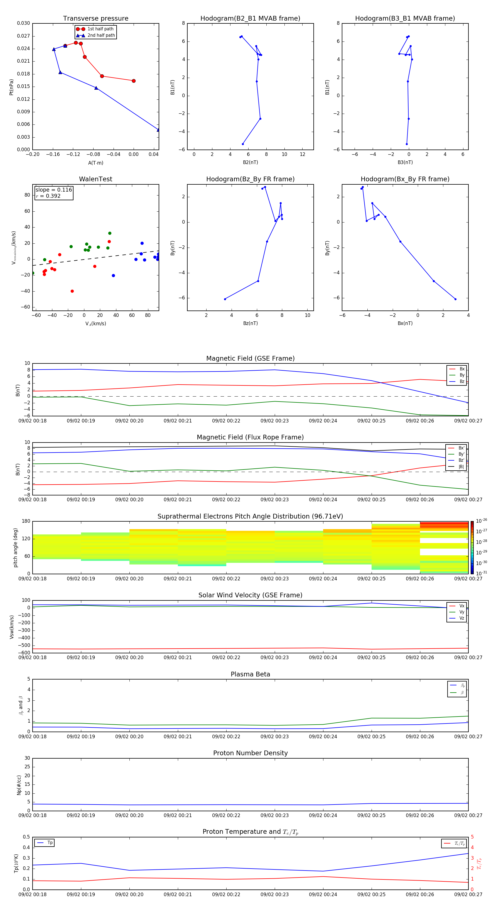Click the "Magnetic Field (Flux Rope Frame)" title
The height and width of the screenshot is (919, 501).
[x=250, y=437]
